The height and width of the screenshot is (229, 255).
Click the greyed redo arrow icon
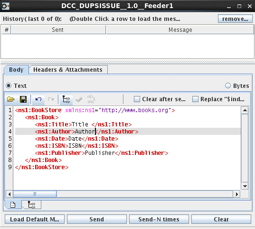click(51, 99)
